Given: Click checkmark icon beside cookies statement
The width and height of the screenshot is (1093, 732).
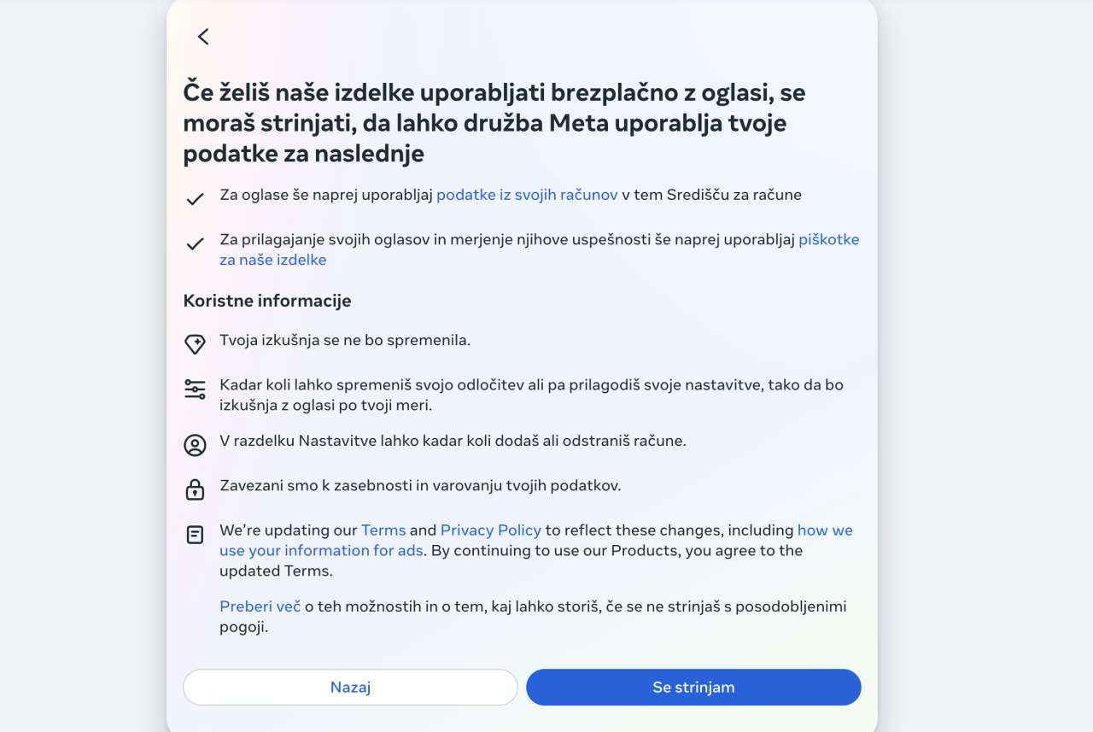Looking at the screenshot, I should pyautogui.click(x=195, y=243).
